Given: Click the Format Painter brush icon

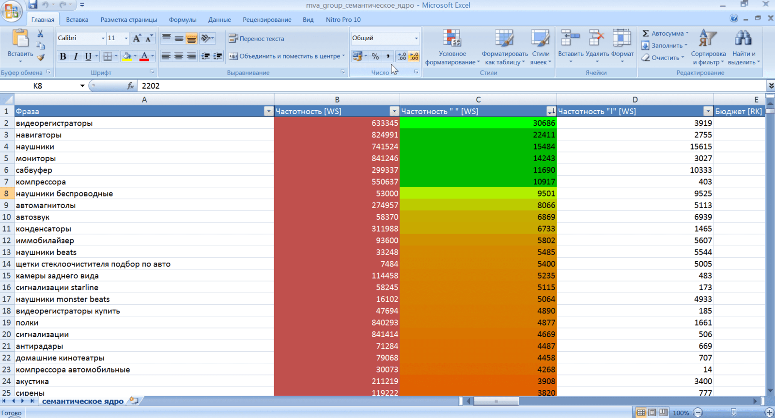Looking at the screenshot, I should coord(41,57).
